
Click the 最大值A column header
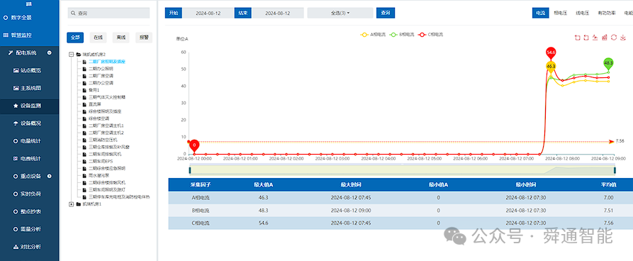(263, 184)
